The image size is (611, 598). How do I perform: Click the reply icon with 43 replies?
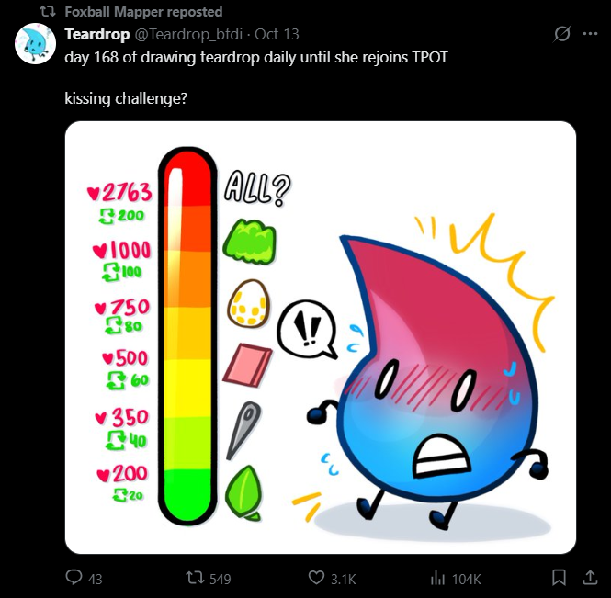coord(75,578)
